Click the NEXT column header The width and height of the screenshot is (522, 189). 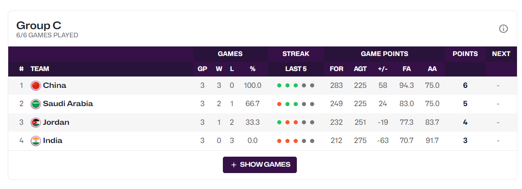(501, 54)
